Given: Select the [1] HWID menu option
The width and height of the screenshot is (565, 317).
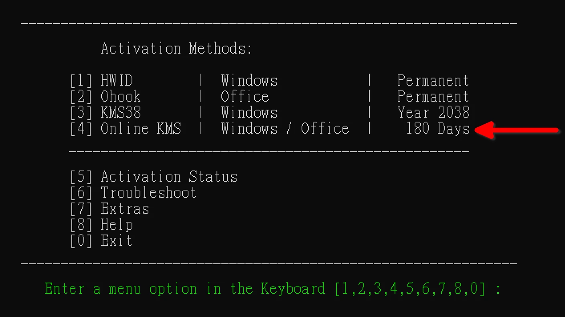Looking at the screenshot, I should (x=101, y=81).
